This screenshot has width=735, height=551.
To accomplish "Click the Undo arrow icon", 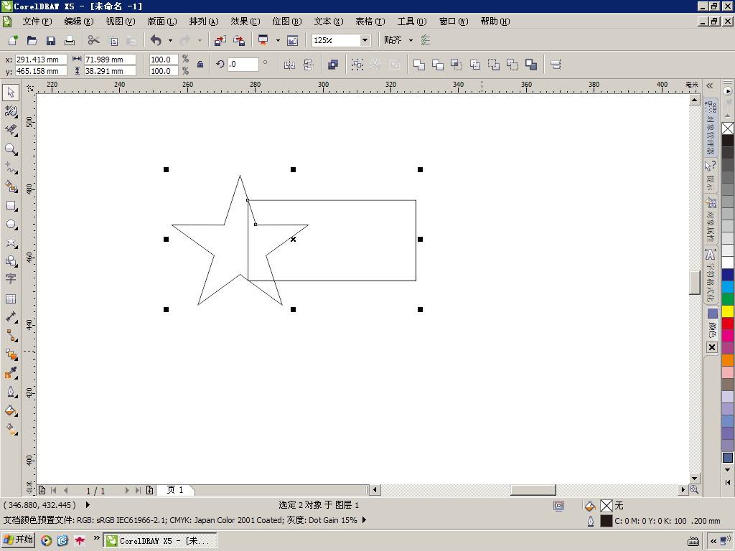I will (156, 40).
